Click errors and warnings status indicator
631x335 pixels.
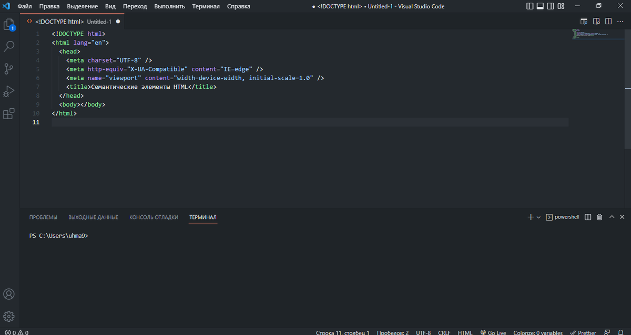(17, 332)
